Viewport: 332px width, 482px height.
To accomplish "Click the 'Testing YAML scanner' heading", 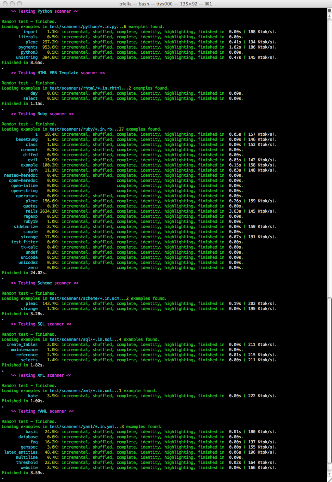I will [42, 411].
